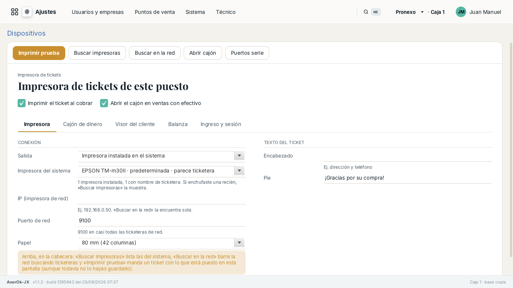Click the IP (impresora de red) field
Screen dimensions: 513x288
tap(161, 198)
